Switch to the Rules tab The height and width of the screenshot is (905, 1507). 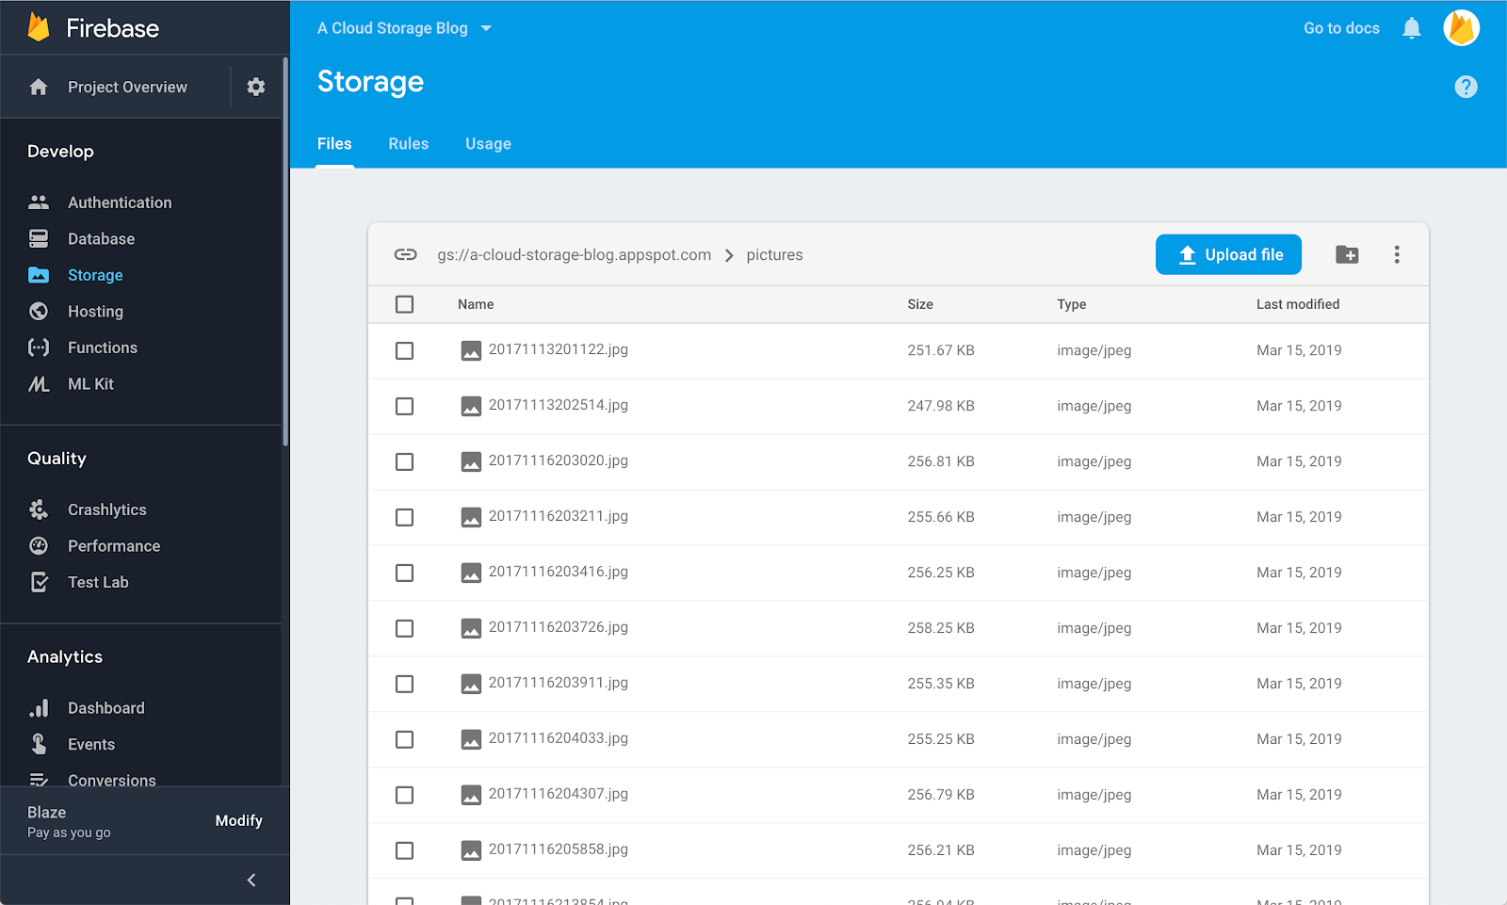tap(409, 144)
